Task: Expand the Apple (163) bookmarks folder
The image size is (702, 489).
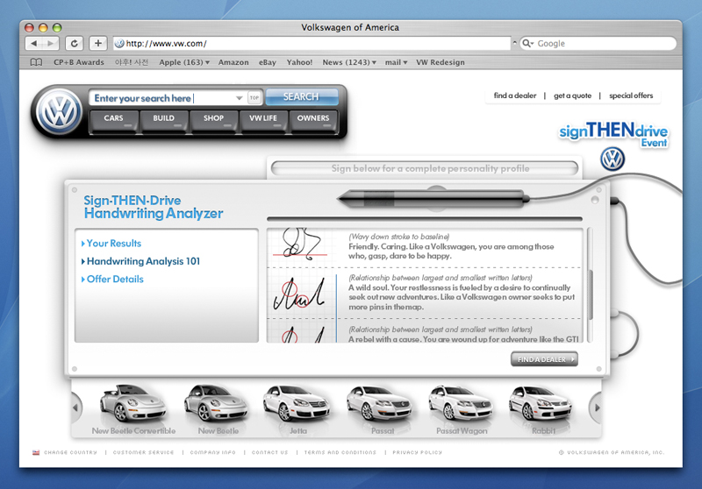Action: pos(184,62)
